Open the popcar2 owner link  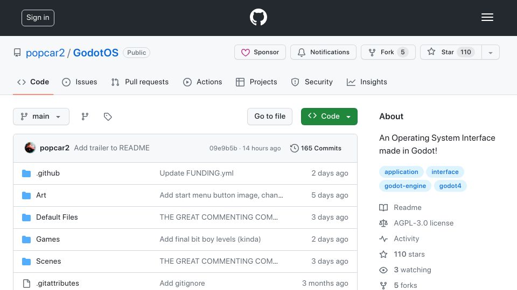(x=45, y=53)
